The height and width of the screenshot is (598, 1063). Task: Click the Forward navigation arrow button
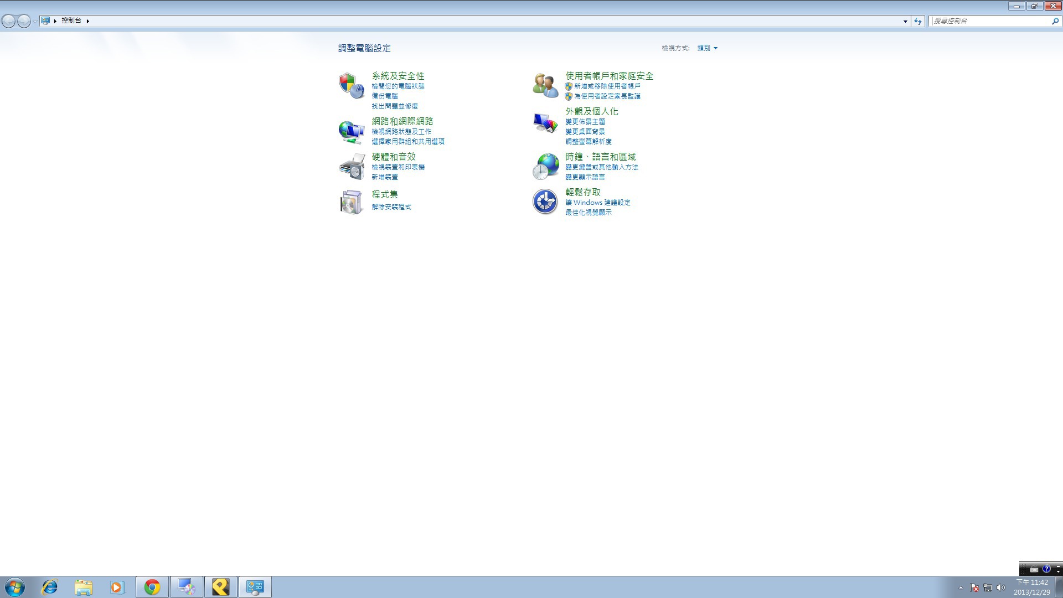[24, 21]
